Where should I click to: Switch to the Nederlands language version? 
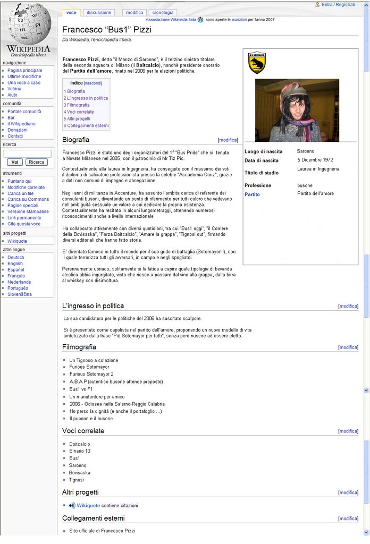pos(19,282)
